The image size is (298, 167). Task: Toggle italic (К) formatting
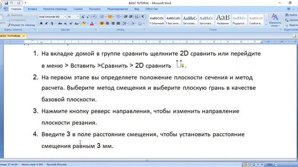tap(47, 24)
